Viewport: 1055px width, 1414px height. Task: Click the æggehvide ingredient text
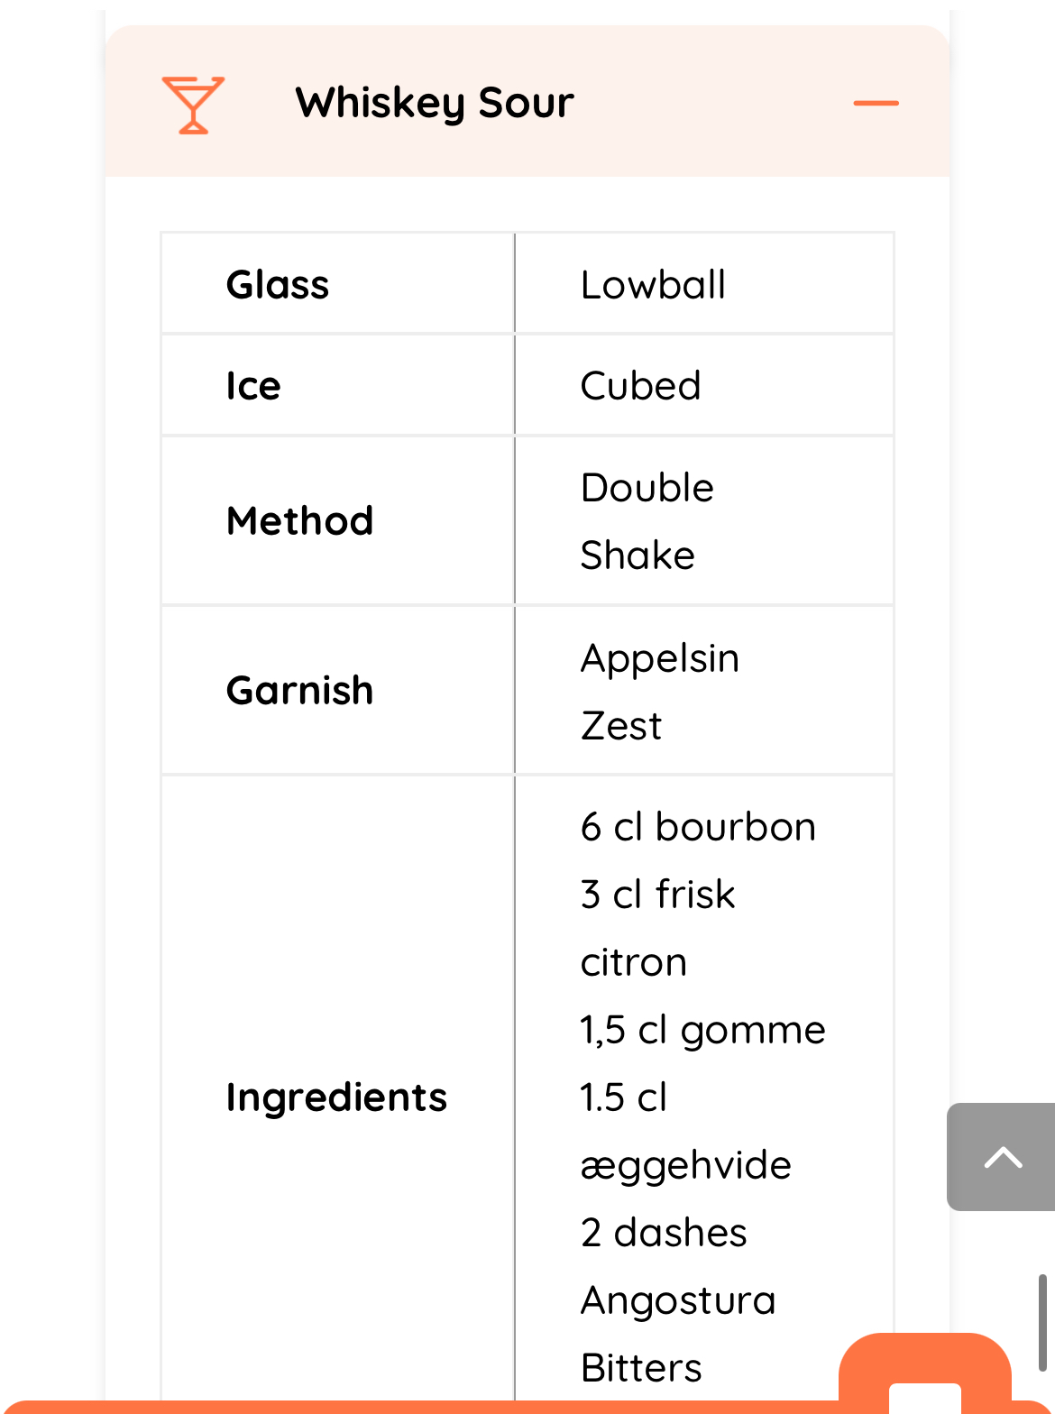point(685,1165)
